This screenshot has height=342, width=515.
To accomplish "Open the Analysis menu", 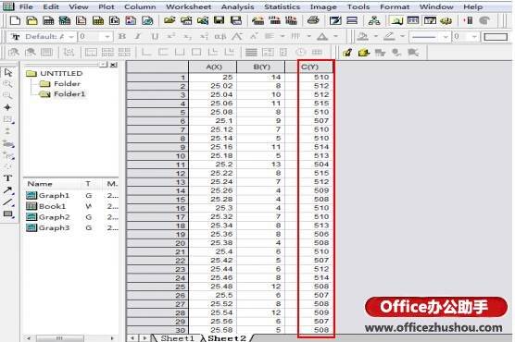I will [x=237, y=6].
